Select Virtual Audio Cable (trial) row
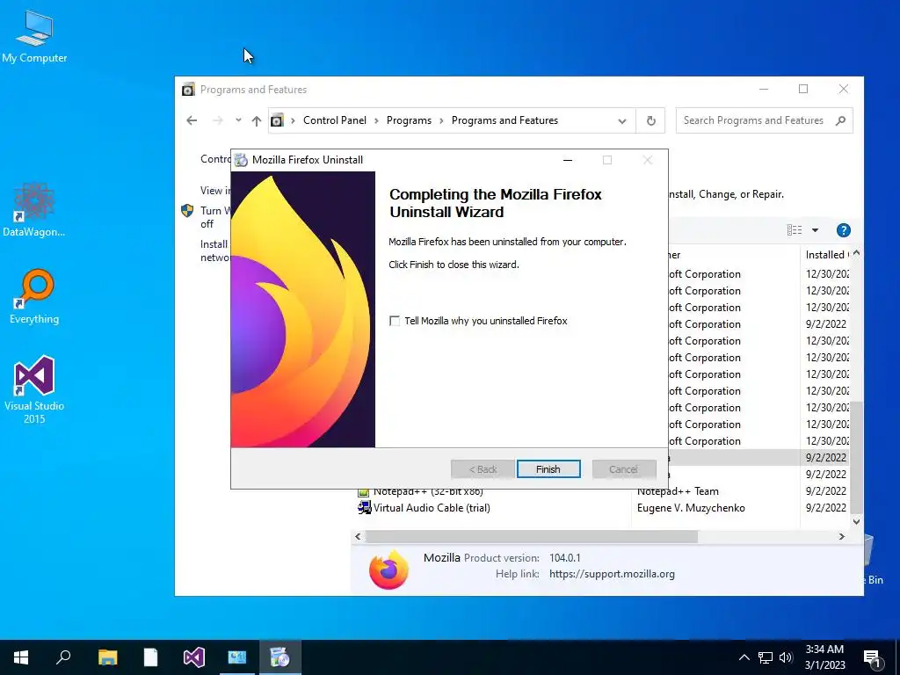This screenshot has height=675, width=900. [x=432, y=508]
